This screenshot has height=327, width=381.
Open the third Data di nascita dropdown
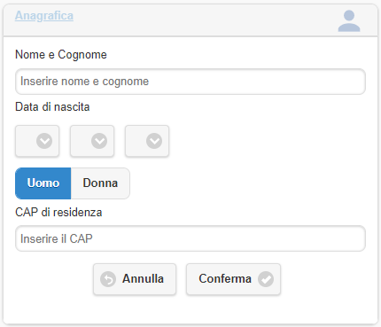(147, 141)
